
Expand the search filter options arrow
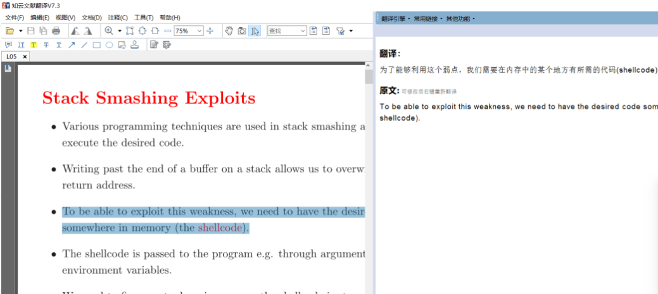tap(351, 30)
